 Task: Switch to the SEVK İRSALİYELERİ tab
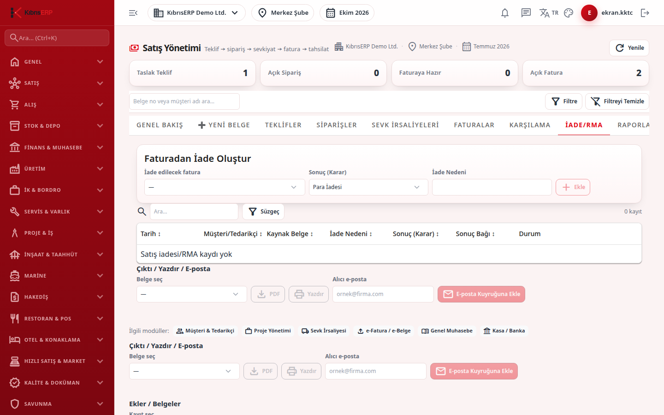405,125
